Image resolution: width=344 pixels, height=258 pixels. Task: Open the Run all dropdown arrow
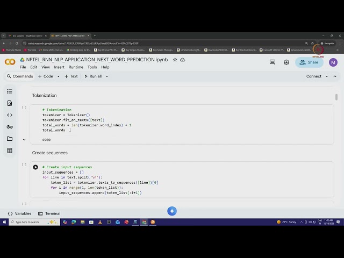click(107, 76)
